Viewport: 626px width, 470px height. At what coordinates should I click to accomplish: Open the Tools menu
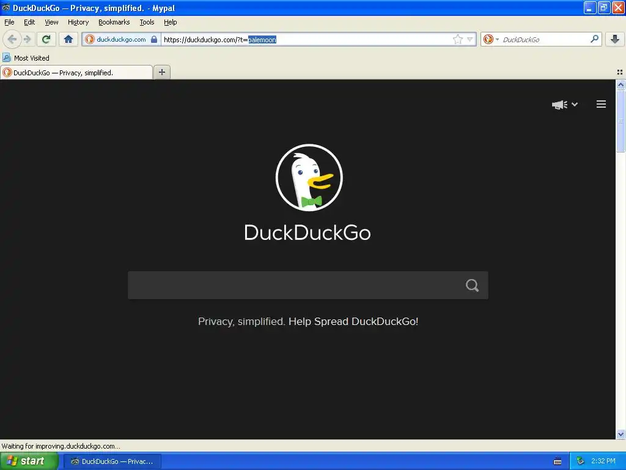(x=147, y=22)
